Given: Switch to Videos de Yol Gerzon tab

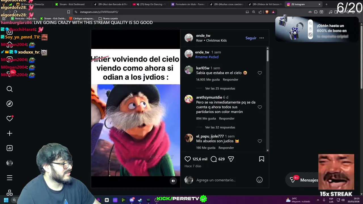Looking at the screenshot, I should click(x=266, y=4).
